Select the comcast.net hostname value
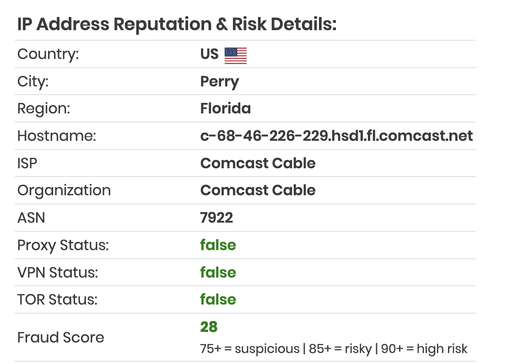This screenshot has height=364, width=518. (x=337, y=136)
